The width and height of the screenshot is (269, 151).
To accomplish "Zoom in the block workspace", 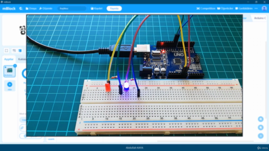I will [x=261, y=119].
